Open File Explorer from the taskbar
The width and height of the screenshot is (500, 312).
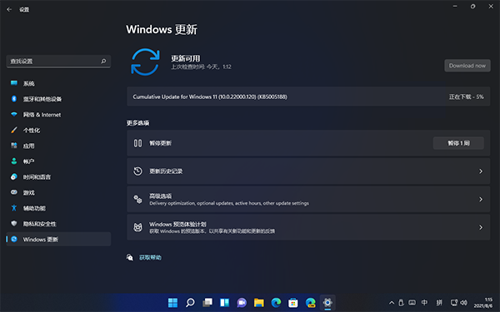259,303
